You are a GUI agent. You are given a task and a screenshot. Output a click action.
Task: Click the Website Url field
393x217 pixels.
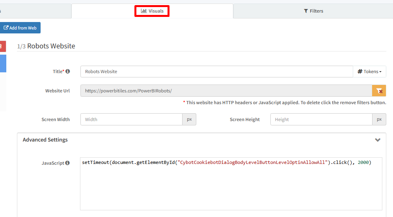pyautogui.click(x=226, y=91)
